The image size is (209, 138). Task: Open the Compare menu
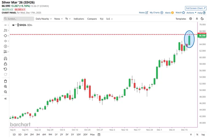click(92, 19)
